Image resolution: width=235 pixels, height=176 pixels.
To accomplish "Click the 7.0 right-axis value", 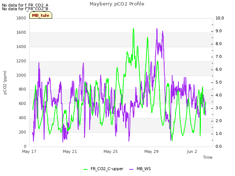I will (219, 57).
